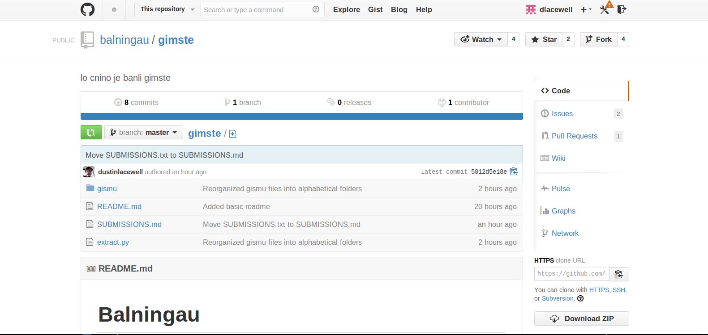Open the README.md file link

119,206
